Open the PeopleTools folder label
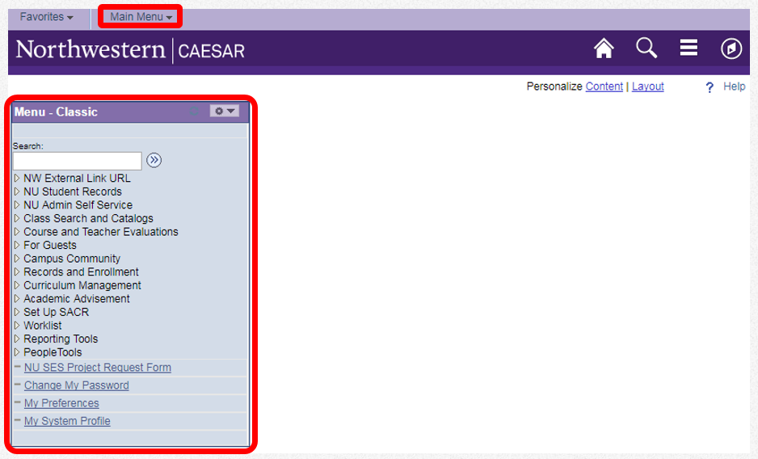 [53, 352]
